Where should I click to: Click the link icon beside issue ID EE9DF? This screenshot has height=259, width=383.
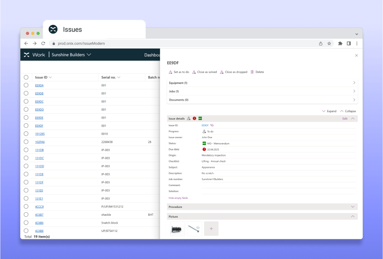click(212, 125)
